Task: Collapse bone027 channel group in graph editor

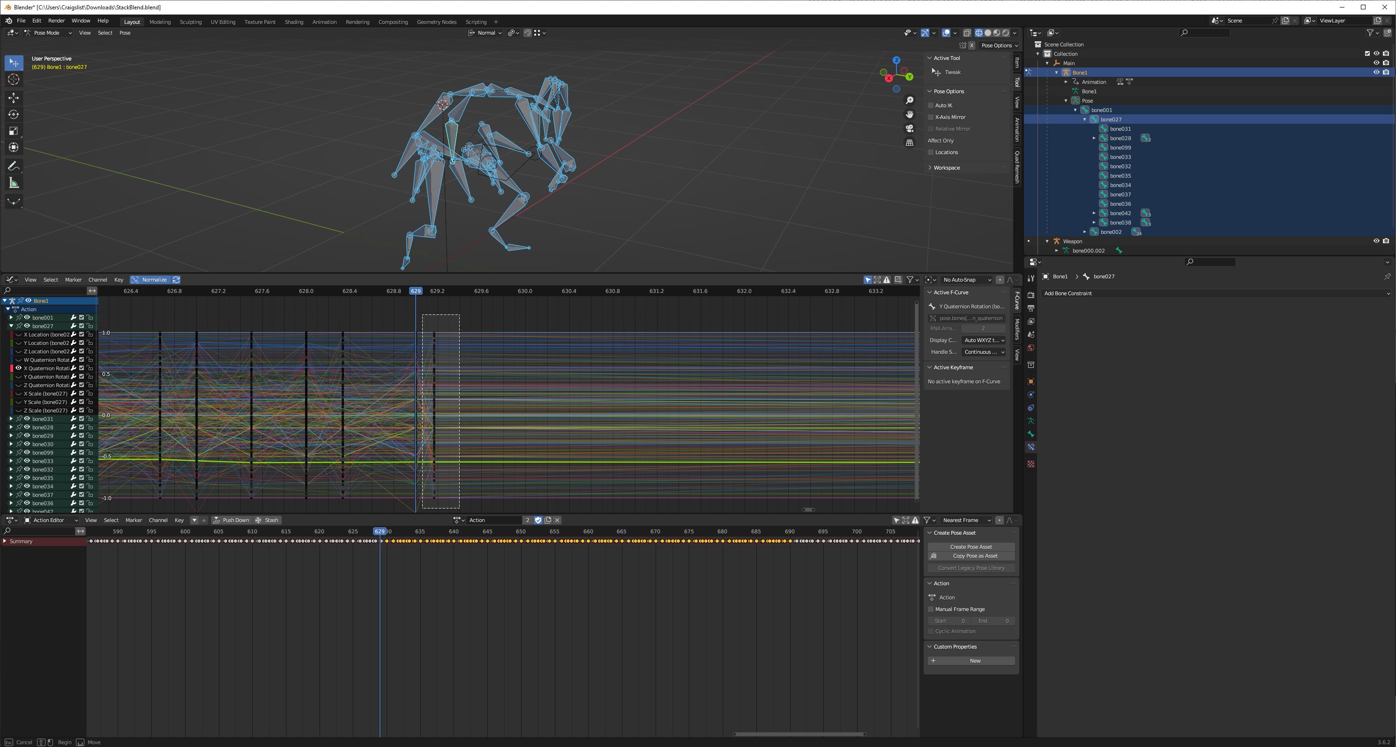Action: point(11,326)
